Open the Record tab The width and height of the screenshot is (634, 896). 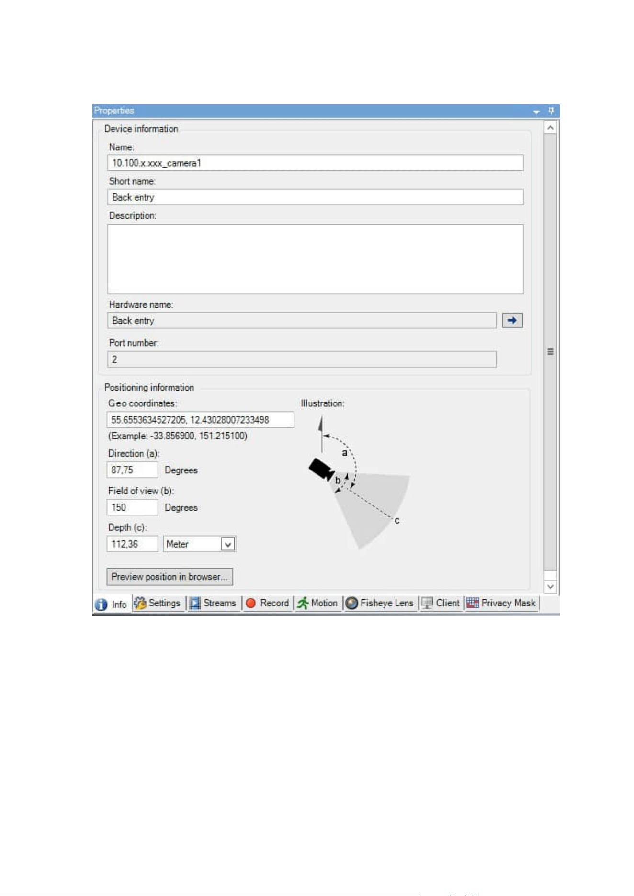click(268, 603)
